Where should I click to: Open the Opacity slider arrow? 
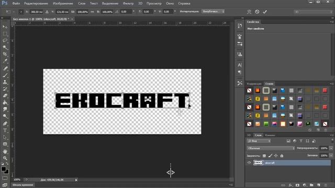(331, 148)
